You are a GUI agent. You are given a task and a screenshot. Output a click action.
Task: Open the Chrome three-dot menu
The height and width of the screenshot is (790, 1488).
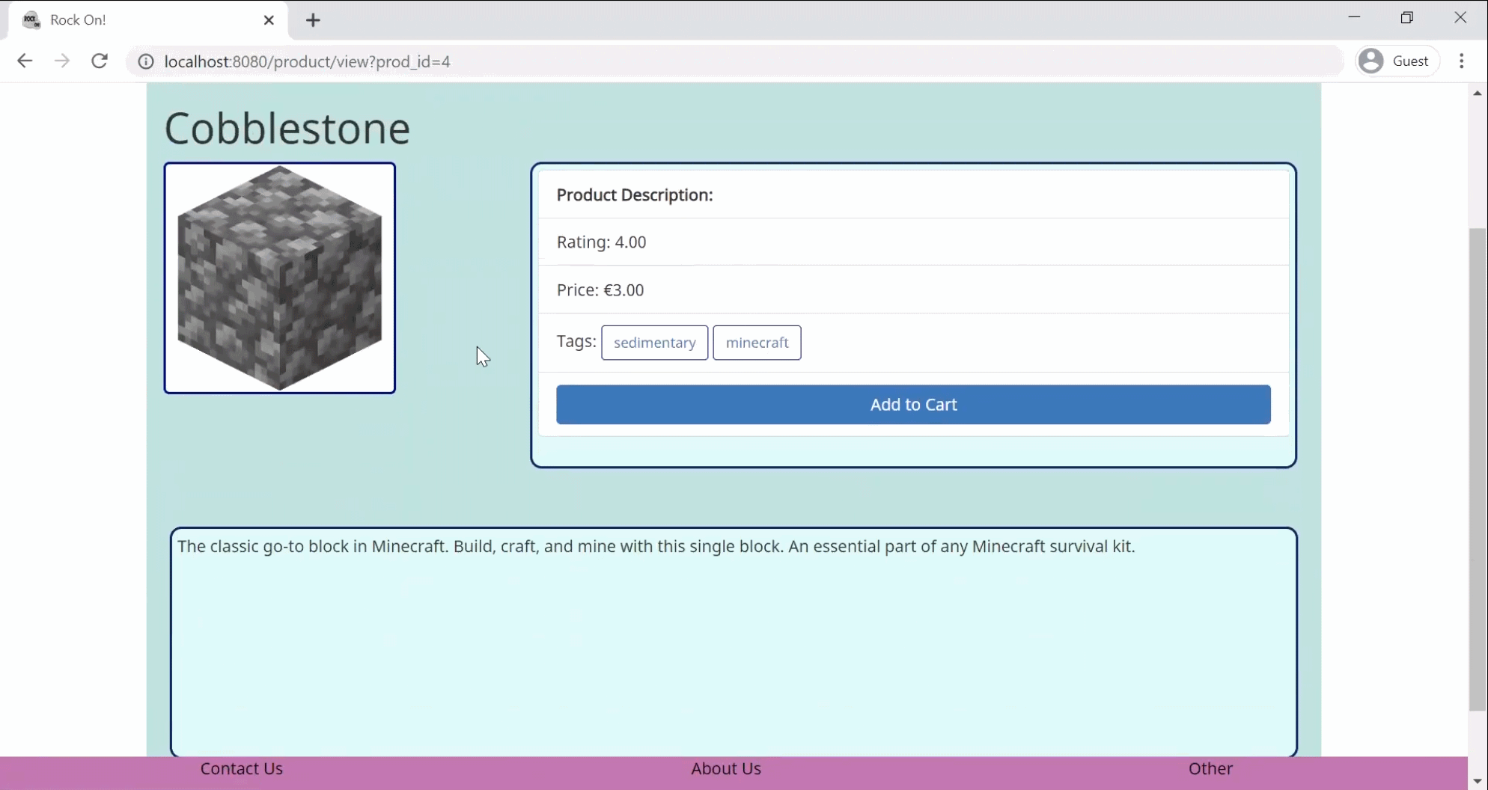click(1461, 61)
